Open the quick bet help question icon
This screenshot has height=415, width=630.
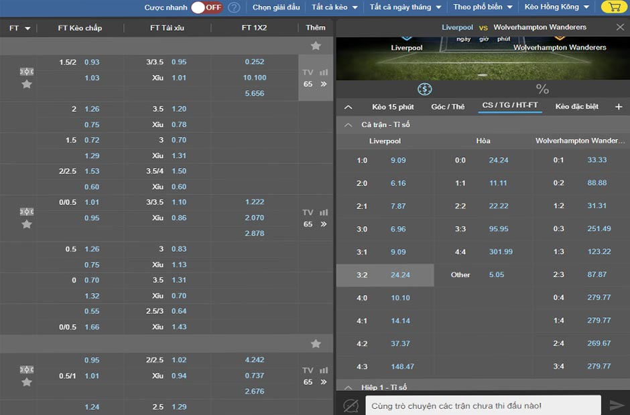234,7
